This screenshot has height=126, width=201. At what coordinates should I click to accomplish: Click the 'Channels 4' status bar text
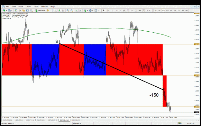[x=77, y=123]
